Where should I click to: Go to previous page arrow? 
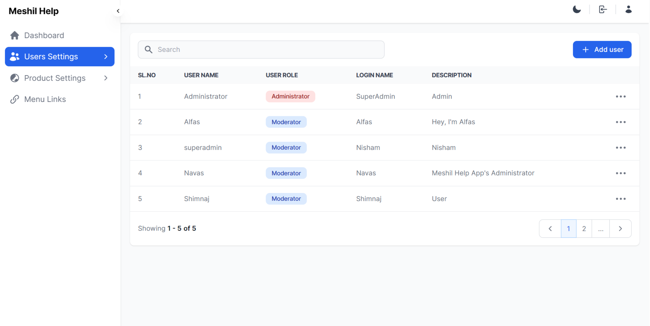pyautogui.click(x=550, y=229)
